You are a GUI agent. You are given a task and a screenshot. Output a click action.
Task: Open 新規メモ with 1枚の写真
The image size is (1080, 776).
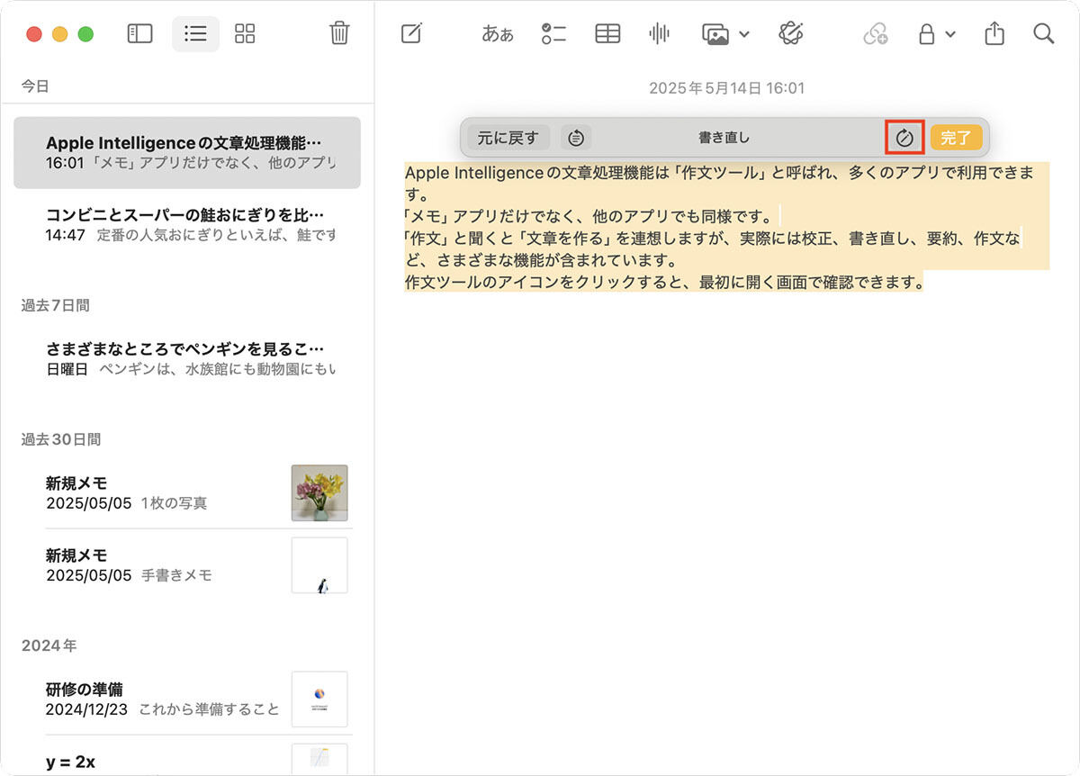click(x=187, y=492)
